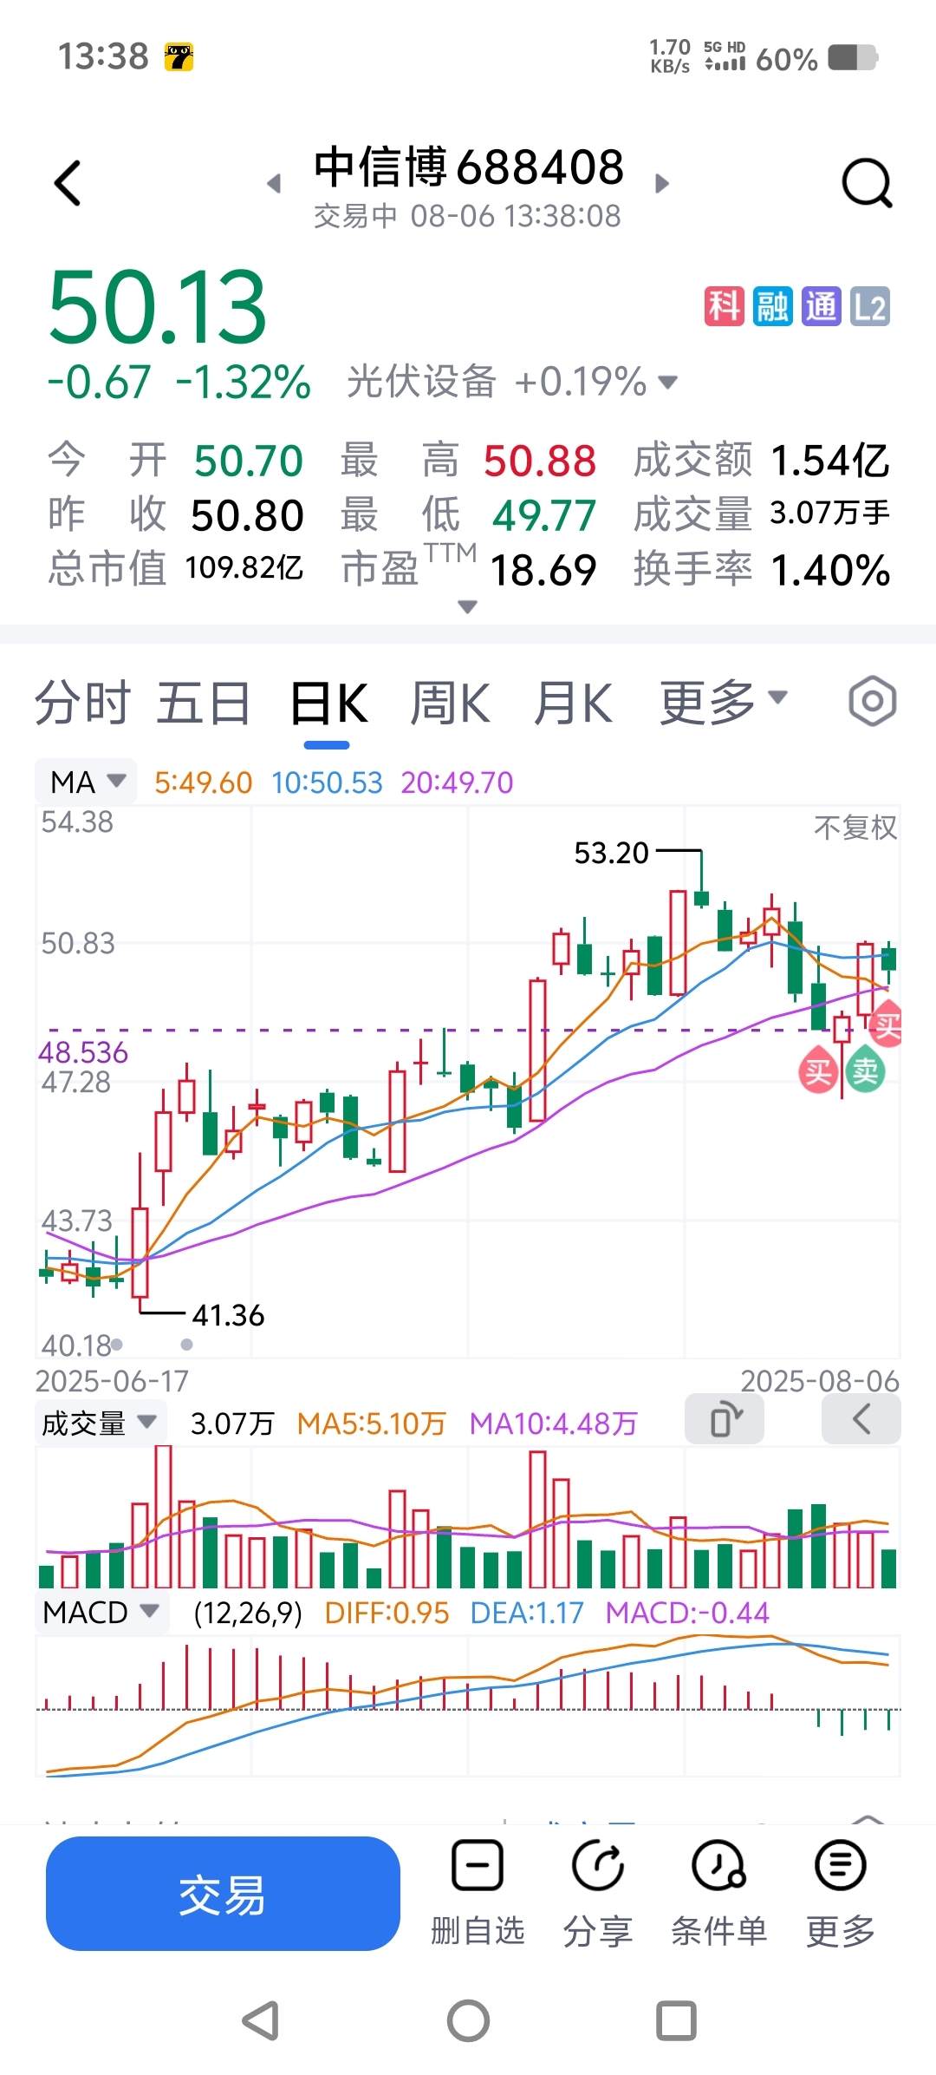Tap Android recent apps square
Screen dimensions: 936x2075
676,2020
